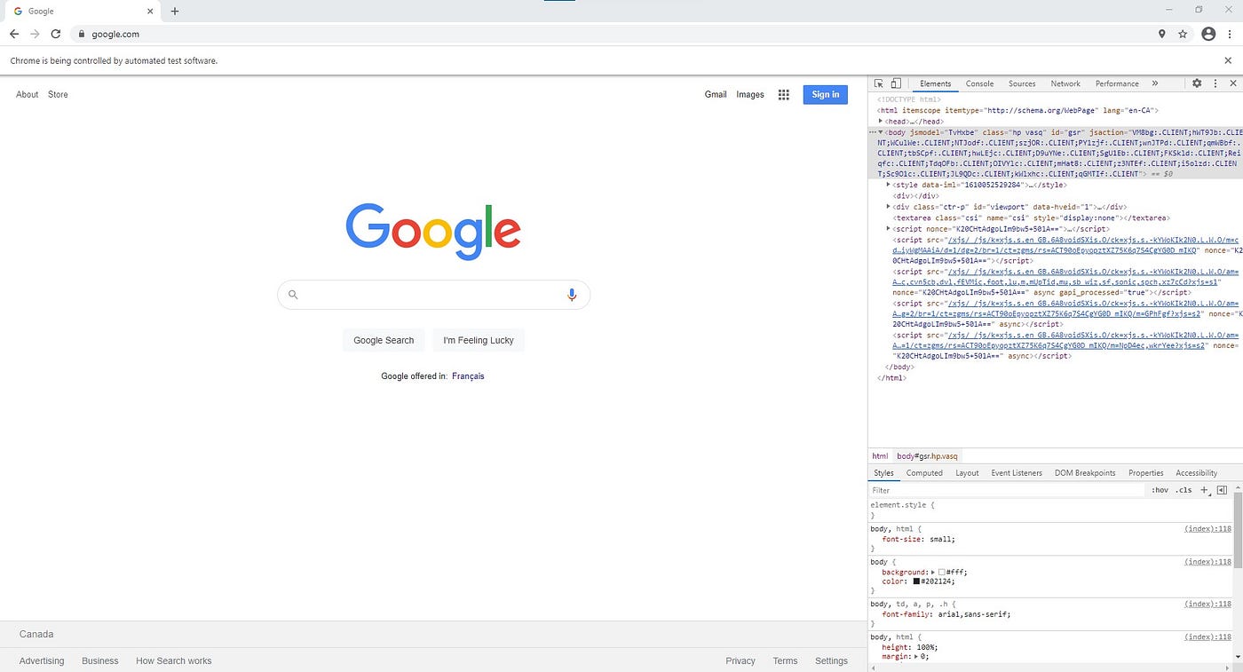1243x672 pixels.
Task: Open the Google apps grid icon
Action: tap(784, 94)
